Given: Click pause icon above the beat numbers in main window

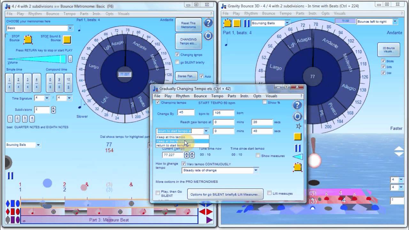Looking at the screenshot, I should tap(10, 176).
